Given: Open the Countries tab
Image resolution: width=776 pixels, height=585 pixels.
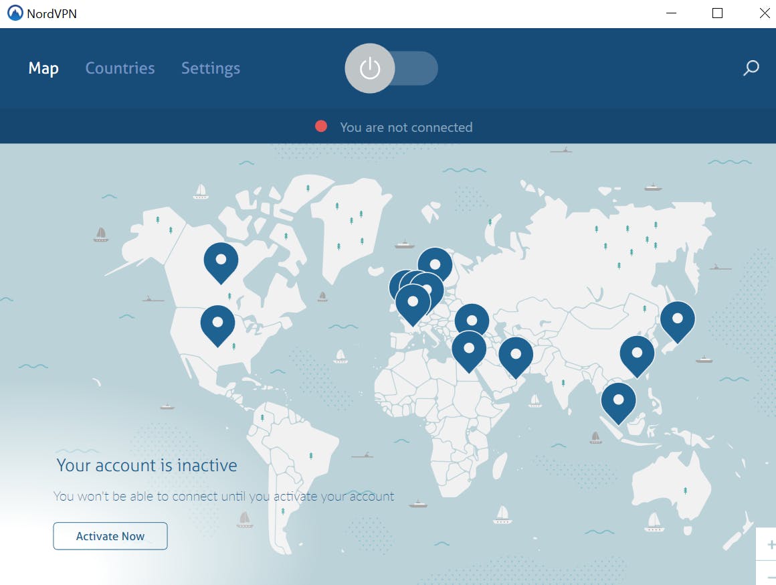Looking at the screenshot, I should pyautogui.click(x=120, y=68).
